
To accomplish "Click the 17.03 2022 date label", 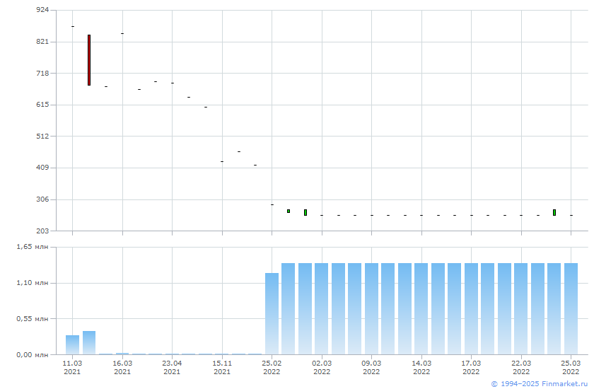I will (471, 367).
